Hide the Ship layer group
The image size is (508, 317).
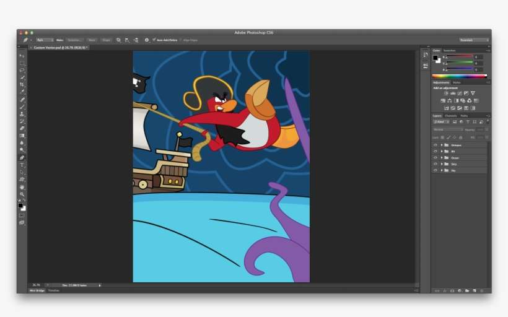436,164
